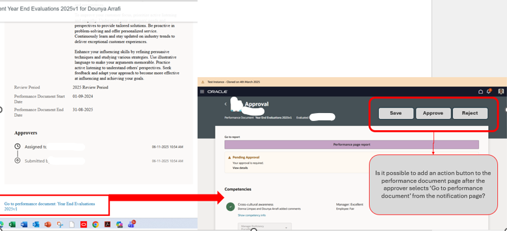Open the notifications bell in Oracle header
Viewport: 507px width, 231px height.
(x=489, y=91)
